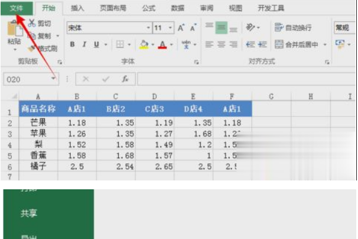Click the text orientation icon
The image size is (358, 239).
250,28
